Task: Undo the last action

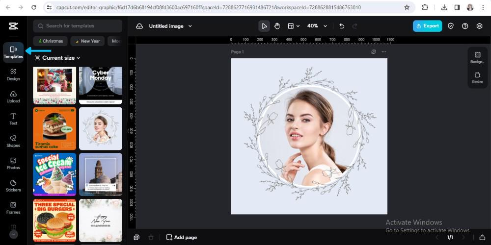Action: point(342,26)
